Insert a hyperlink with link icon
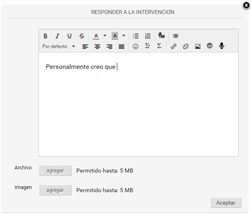Screen dimensions: 251x215 [173, 46]
